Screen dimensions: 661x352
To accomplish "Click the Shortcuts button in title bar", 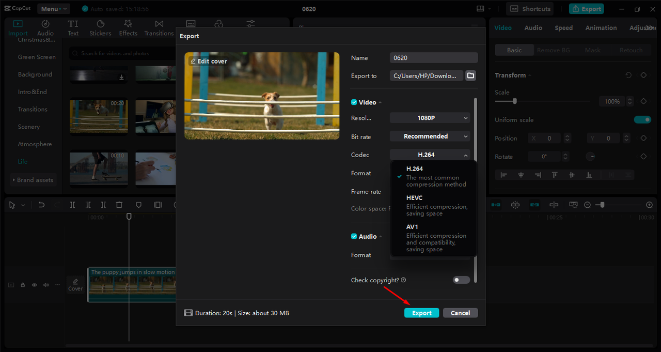I will [x=530, y=9].
